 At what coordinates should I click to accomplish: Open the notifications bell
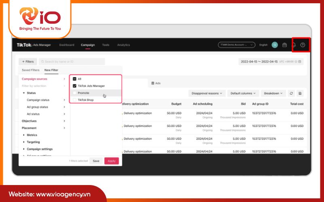point(294,45)
